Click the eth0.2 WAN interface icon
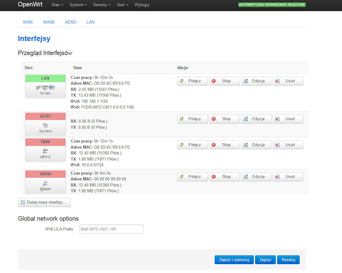The width and height of the screenshot is (342, 273). pyautogui.click(x=45, y=151)
